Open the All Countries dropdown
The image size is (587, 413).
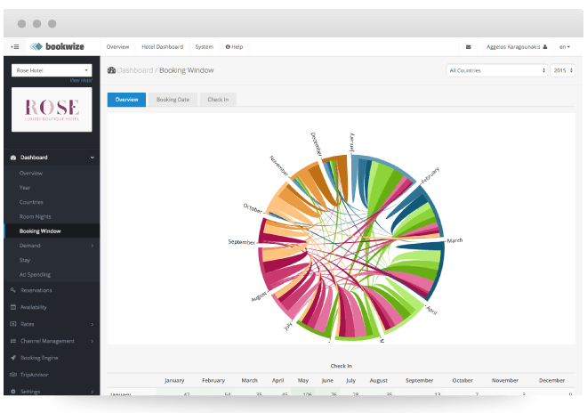(496, 70)
